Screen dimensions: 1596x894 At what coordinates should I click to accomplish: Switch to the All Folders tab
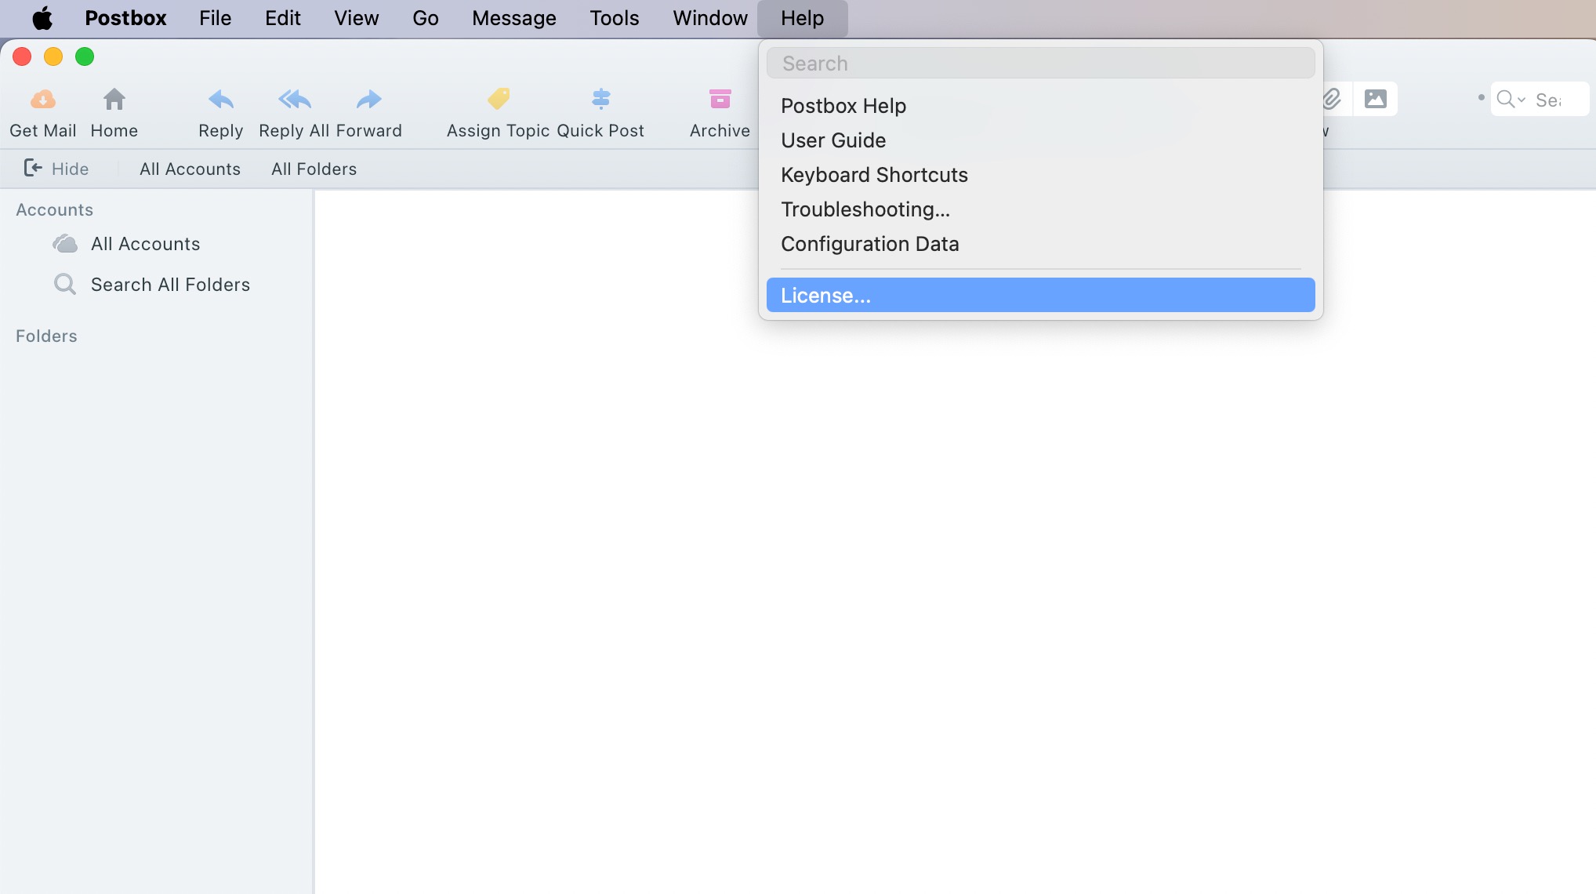314,169
